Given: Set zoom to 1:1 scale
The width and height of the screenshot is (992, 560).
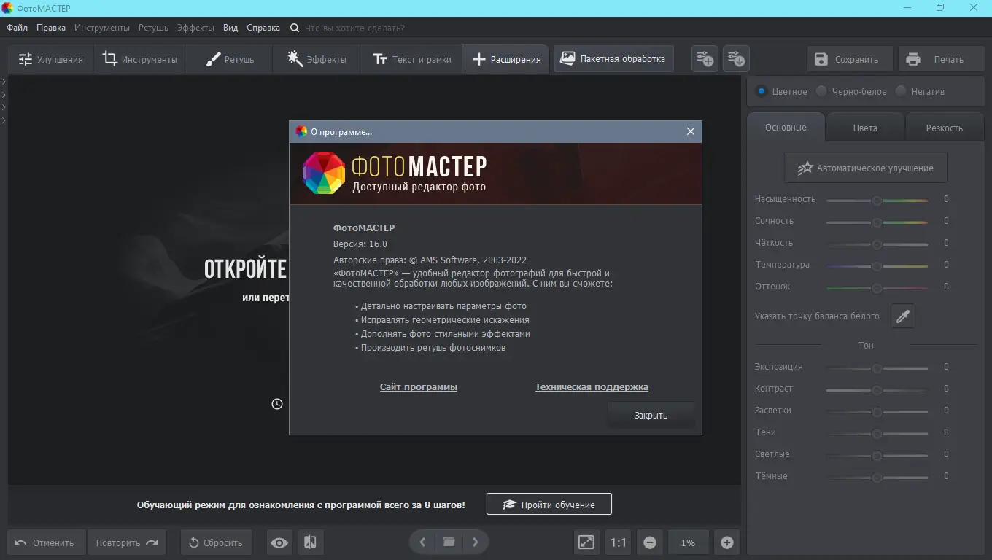Looking at the screenshot, I should point(619,542).
